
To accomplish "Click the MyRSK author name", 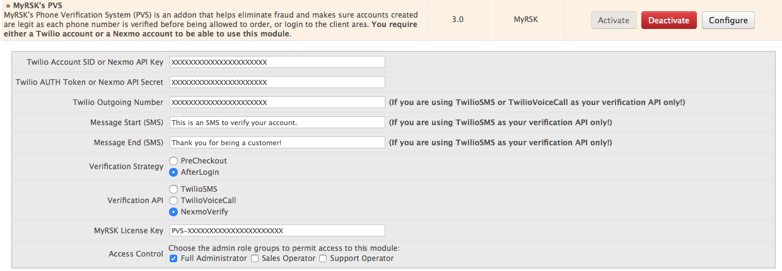I will (526, 19).
